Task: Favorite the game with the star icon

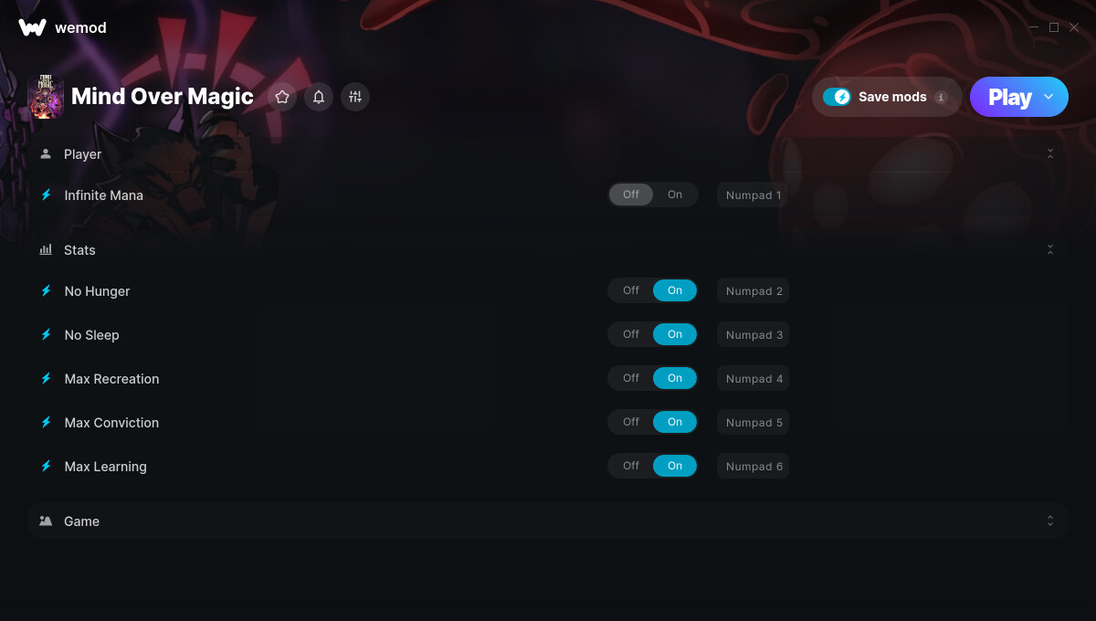Action: click(x=282, y=97)
